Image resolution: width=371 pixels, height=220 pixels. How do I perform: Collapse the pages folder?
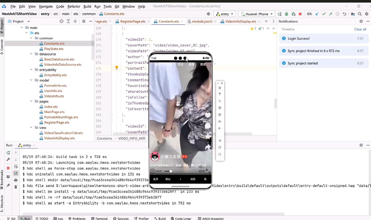click(31, 101)
